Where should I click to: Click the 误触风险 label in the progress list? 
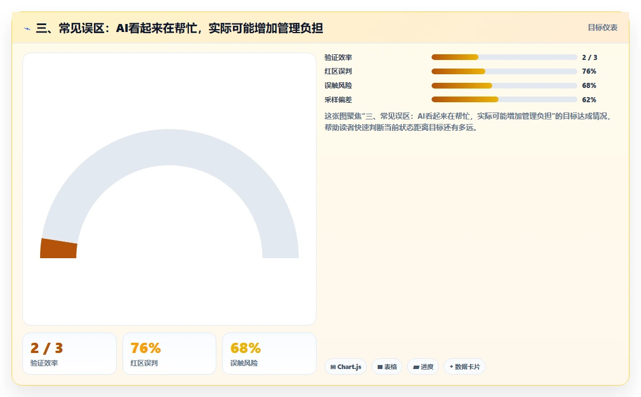(x=338, y=86)
